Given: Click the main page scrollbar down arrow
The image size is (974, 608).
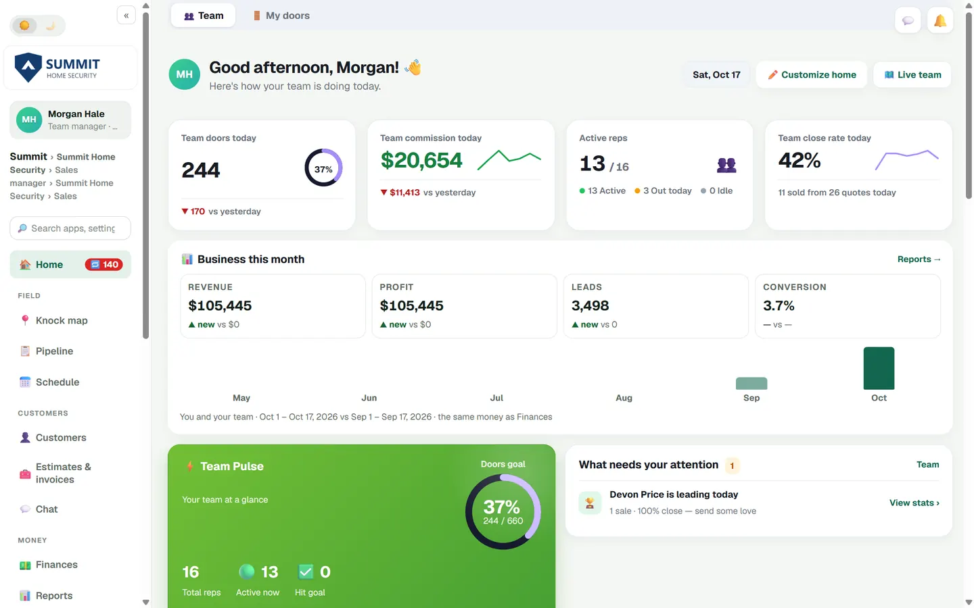Looking at the screenshot, I should click(969, 602).
